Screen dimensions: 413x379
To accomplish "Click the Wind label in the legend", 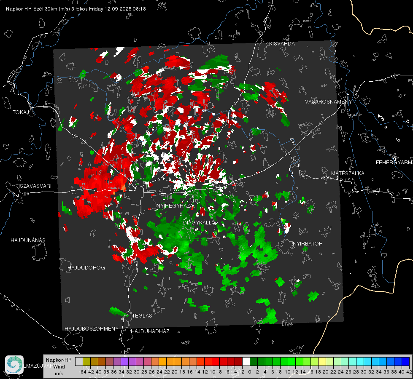I will point(59,367).
